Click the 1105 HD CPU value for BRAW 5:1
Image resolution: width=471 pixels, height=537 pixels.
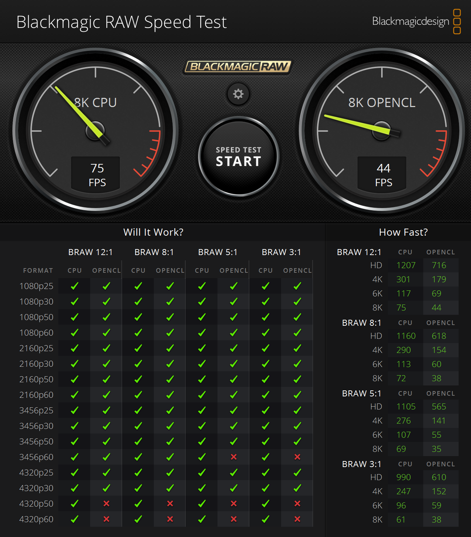point(406,407)
